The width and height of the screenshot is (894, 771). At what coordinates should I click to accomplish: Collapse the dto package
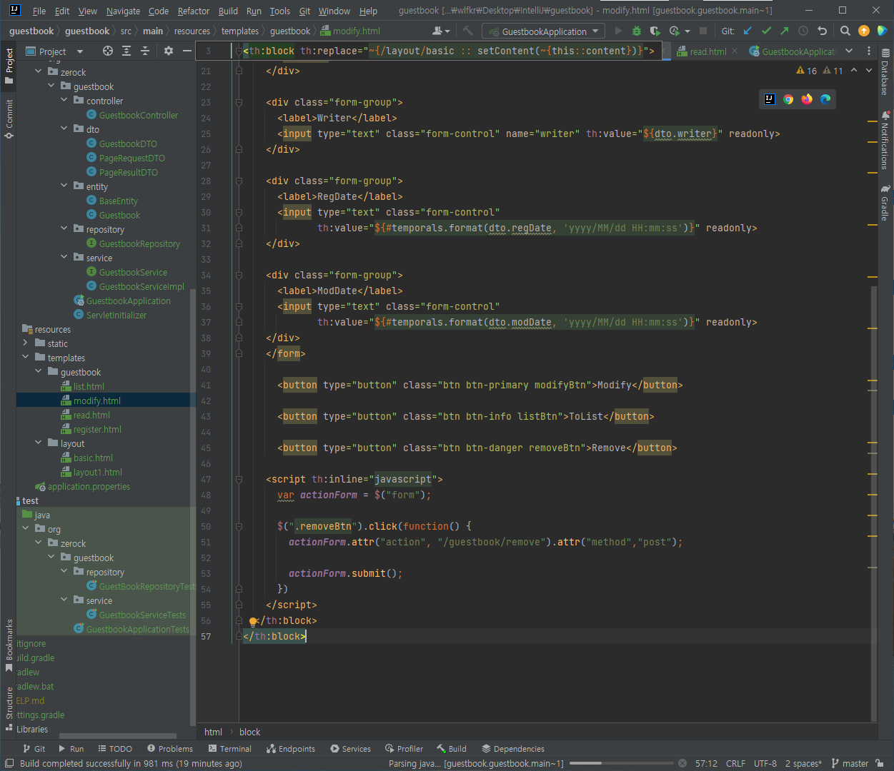tap(64, 129)
